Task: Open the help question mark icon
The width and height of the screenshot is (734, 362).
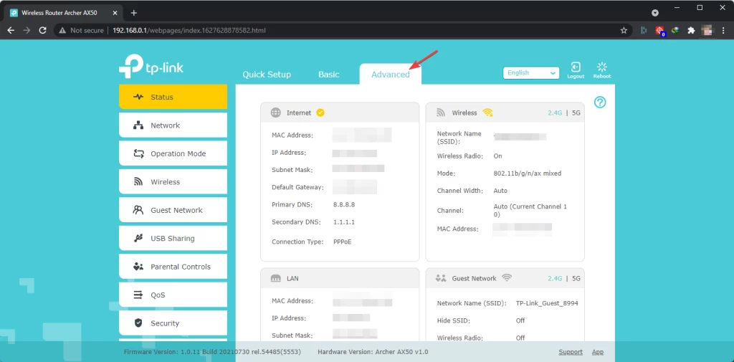Action: (600, 102)
